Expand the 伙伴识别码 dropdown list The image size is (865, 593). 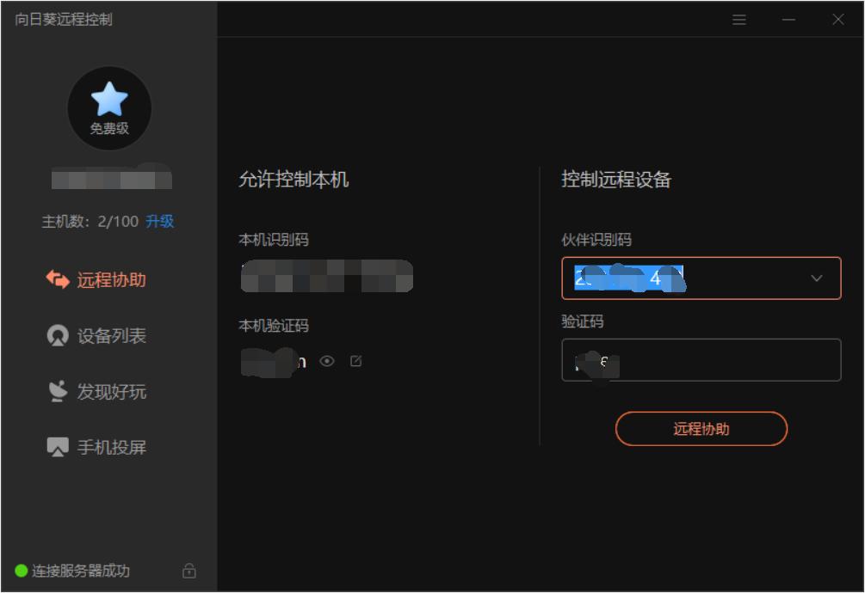(815, 278)
